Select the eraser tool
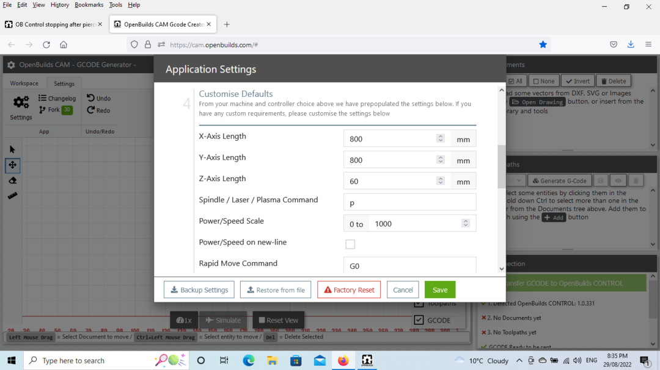This screenshot has width=660, height=370. (x=12, y=180)
